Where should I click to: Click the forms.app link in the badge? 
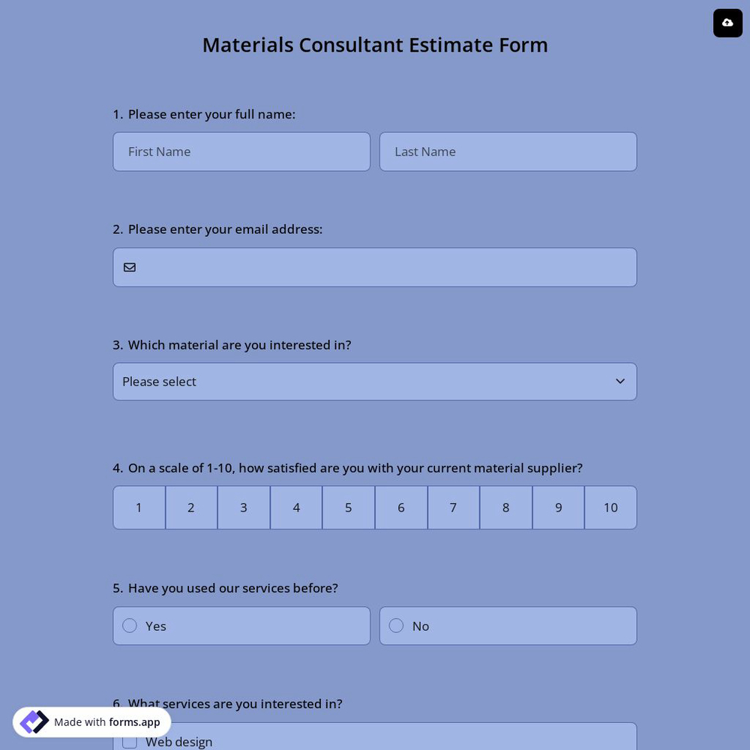point(134,722)
